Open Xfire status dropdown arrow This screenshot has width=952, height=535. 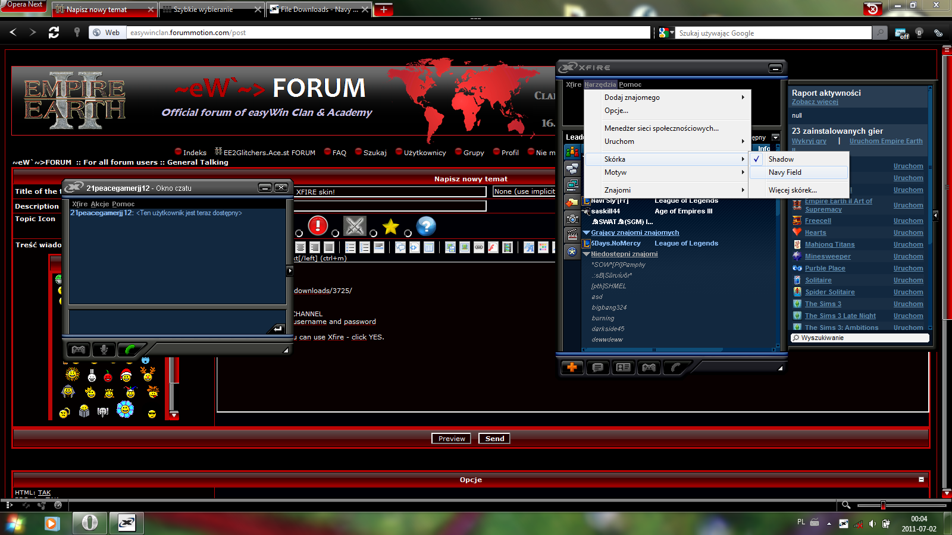tap(775, 137)
